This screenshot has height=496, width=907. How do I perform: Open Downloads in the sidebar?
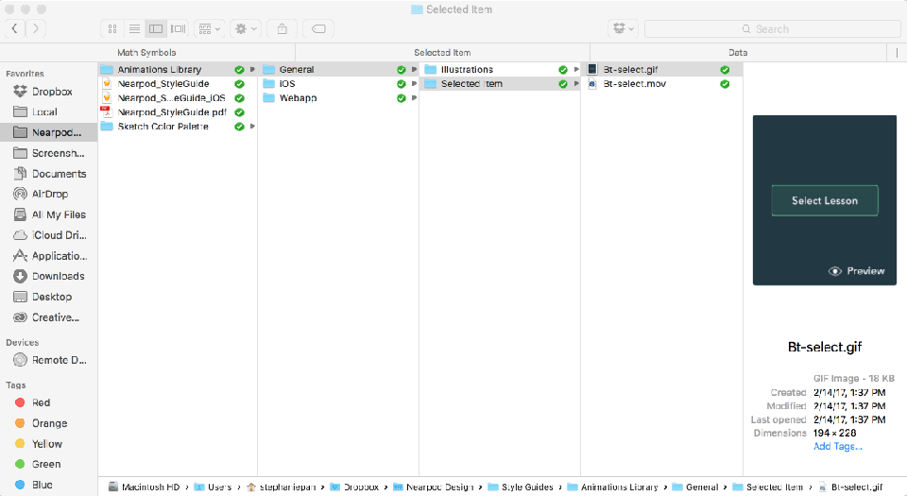(x=48, y=276)
